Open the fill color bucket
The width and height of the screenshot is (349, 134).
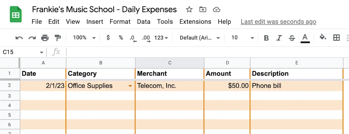[x=323, y=38]
